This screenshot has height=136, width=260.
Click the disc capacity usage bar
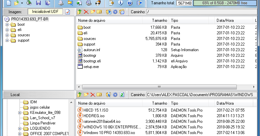(225, 3)
